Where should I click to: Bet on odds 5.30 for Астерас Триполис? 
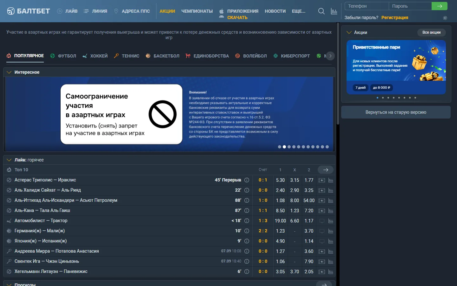pos(280,180)
